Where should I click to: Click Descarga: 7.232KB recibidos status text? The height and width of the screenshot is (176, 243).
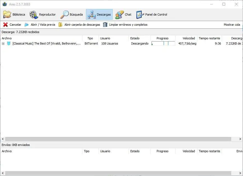coord(21,32)
